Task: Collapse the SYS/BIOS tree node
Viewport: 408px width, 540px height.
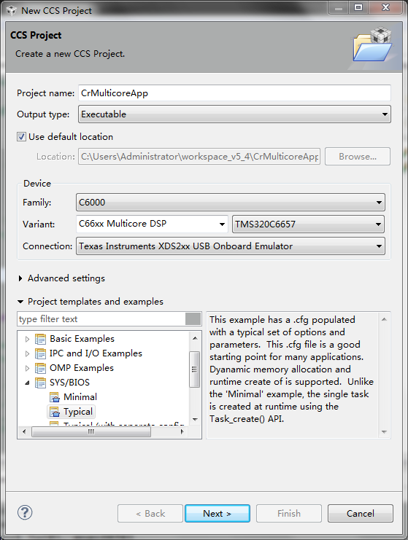Action: point(27,383)
